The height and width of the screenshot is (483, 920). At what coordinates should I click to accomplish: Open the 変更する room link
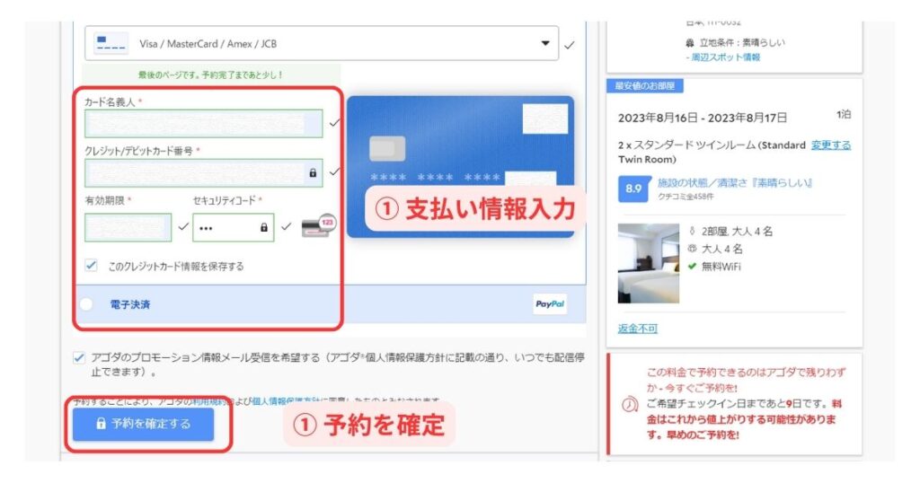tap(830, 145)
